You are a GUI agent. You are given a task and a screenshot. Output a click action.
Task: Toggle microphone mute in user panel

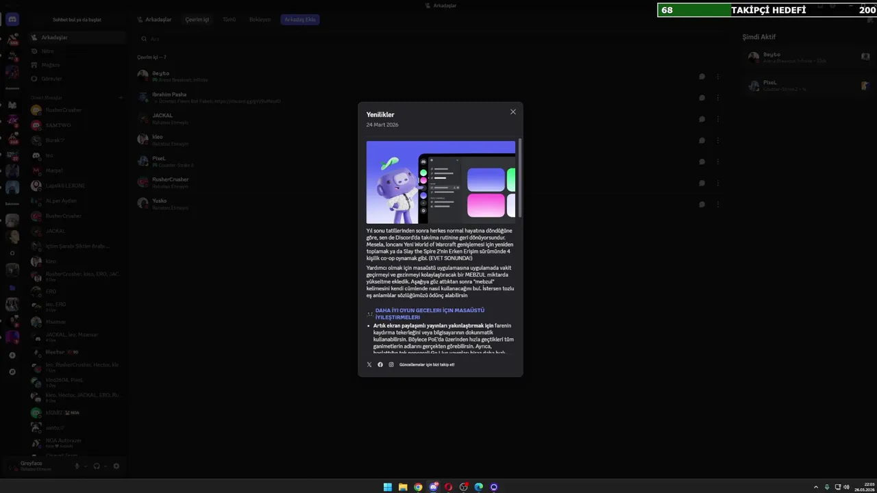pyautogui.click(x=77, y=466)
